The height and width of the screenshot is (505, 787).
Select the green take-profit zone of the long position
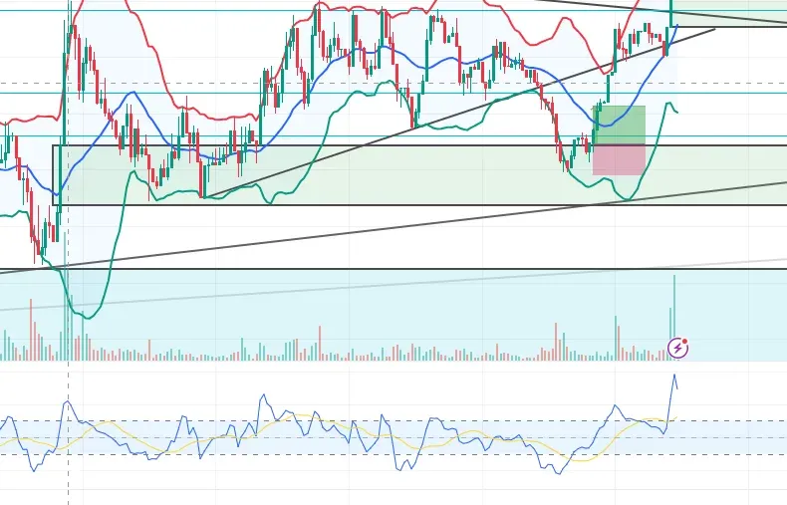click(619, 125)
